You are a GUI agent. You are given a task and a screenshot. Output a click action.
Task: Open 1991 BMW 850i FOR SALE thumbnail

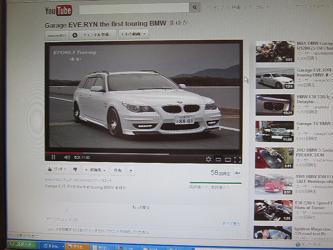(x=274, y=184)
